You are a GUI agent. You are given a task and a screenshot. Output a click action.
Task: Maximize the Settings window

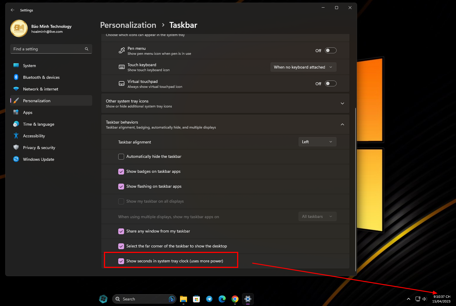coord(337,8)
